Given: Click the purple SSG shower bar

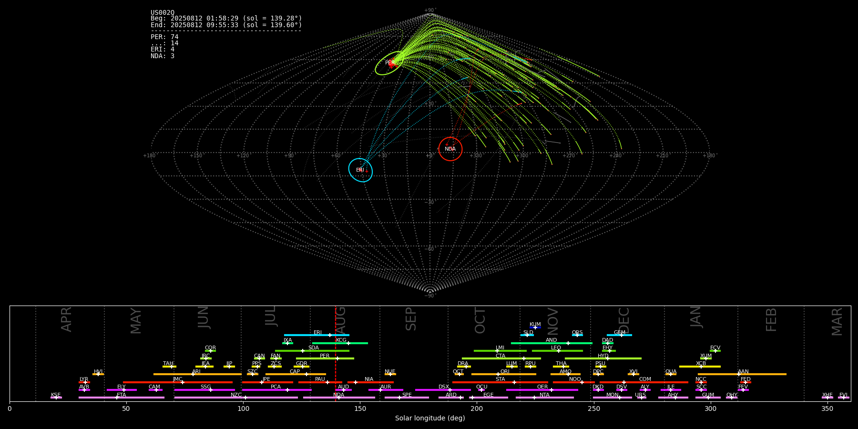Looking at the screenshot, I should 204,390.
